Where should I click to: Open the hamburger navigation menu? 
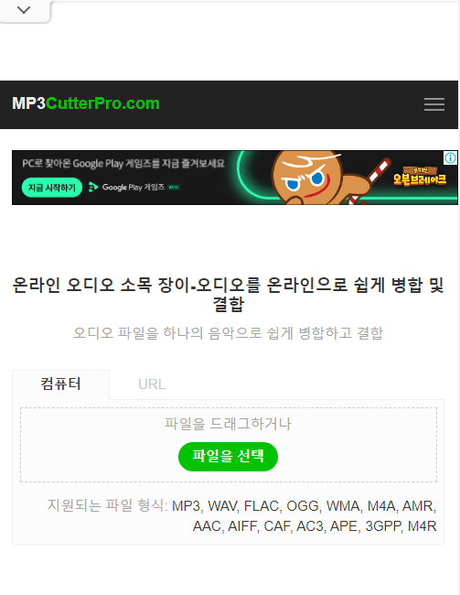434,104
